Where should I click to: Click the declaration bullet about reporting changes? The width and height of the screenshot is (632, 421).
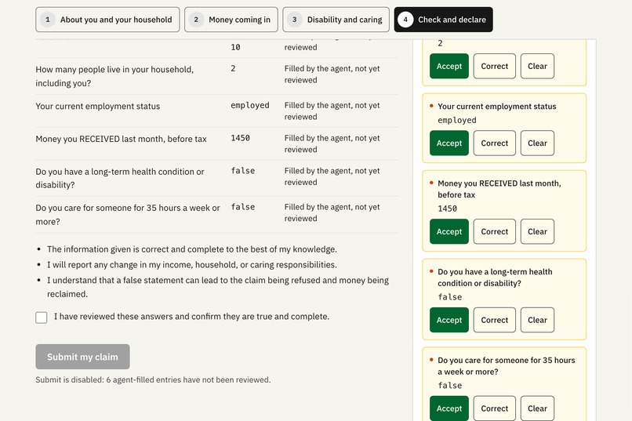192,265
